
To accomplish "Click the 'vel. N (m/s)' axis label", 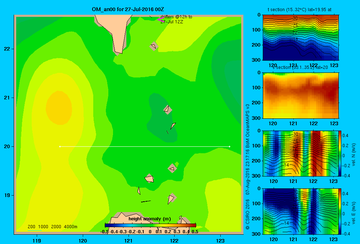I will point(354,155).
